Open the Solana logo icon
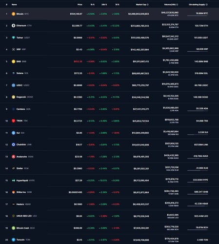This screenshot has height=244, width=219. (x=14, y=73)
